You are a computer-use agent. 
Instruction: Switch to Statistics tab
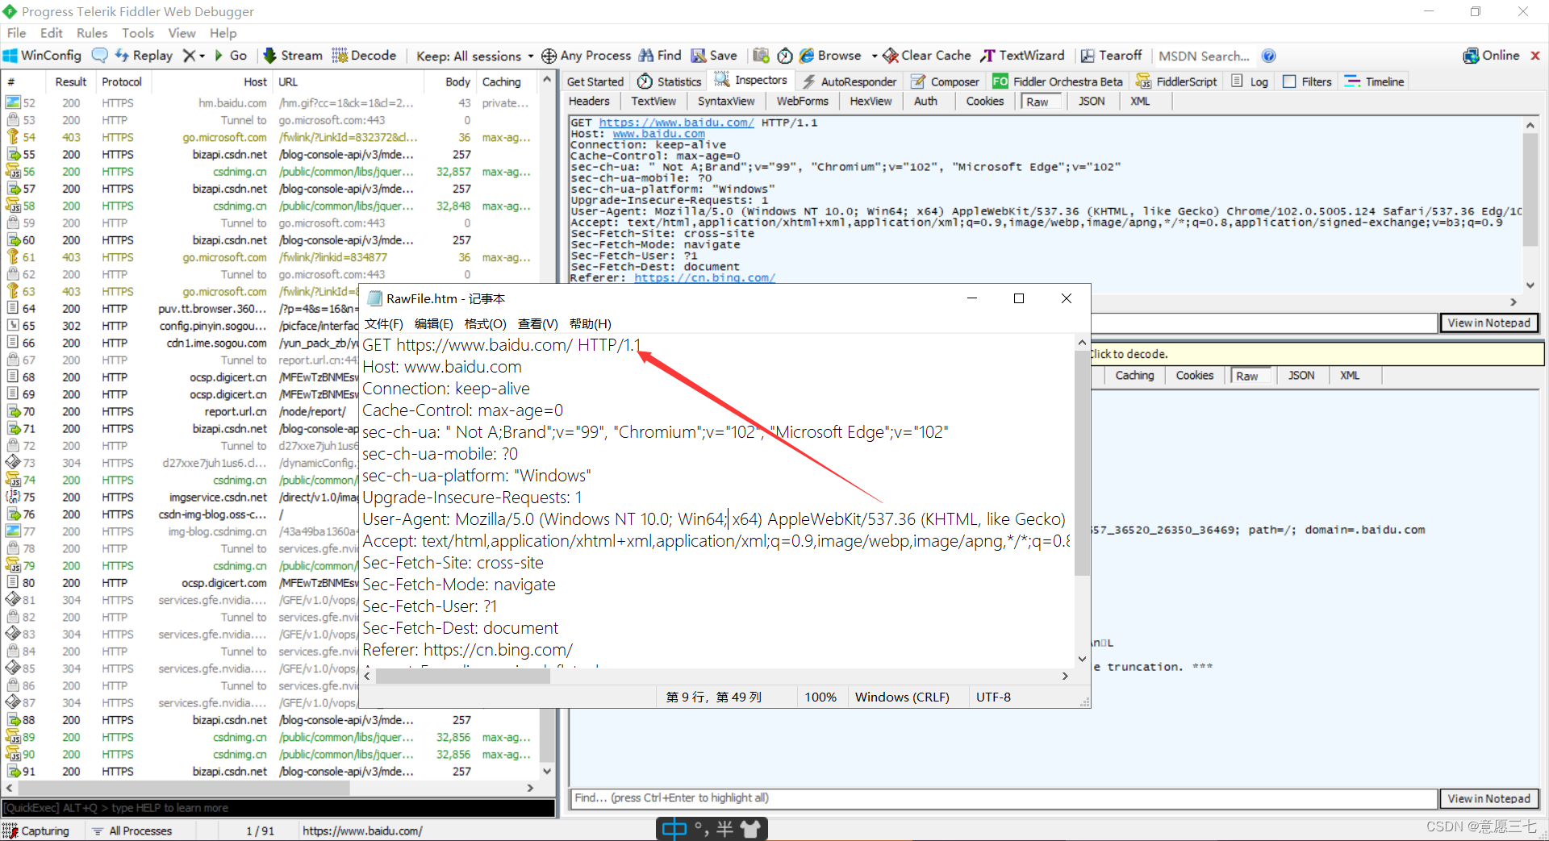pyautogui.click(x=669, y=81)
